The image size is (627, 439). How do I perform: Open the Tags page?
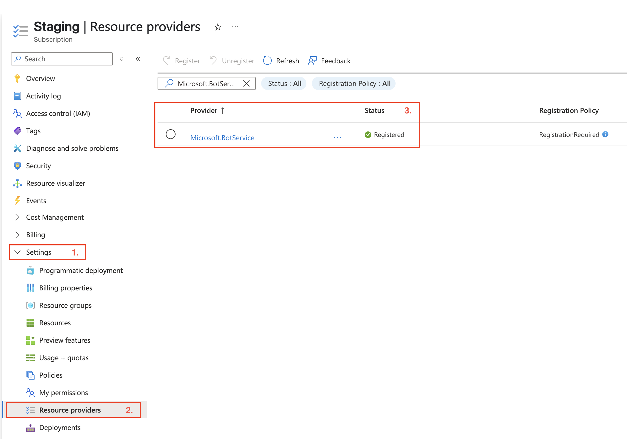pyautogui.click(x=33, y=131)
